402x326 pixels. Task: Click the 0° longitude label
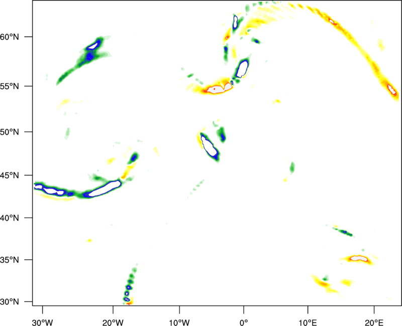tap(244, 322)
